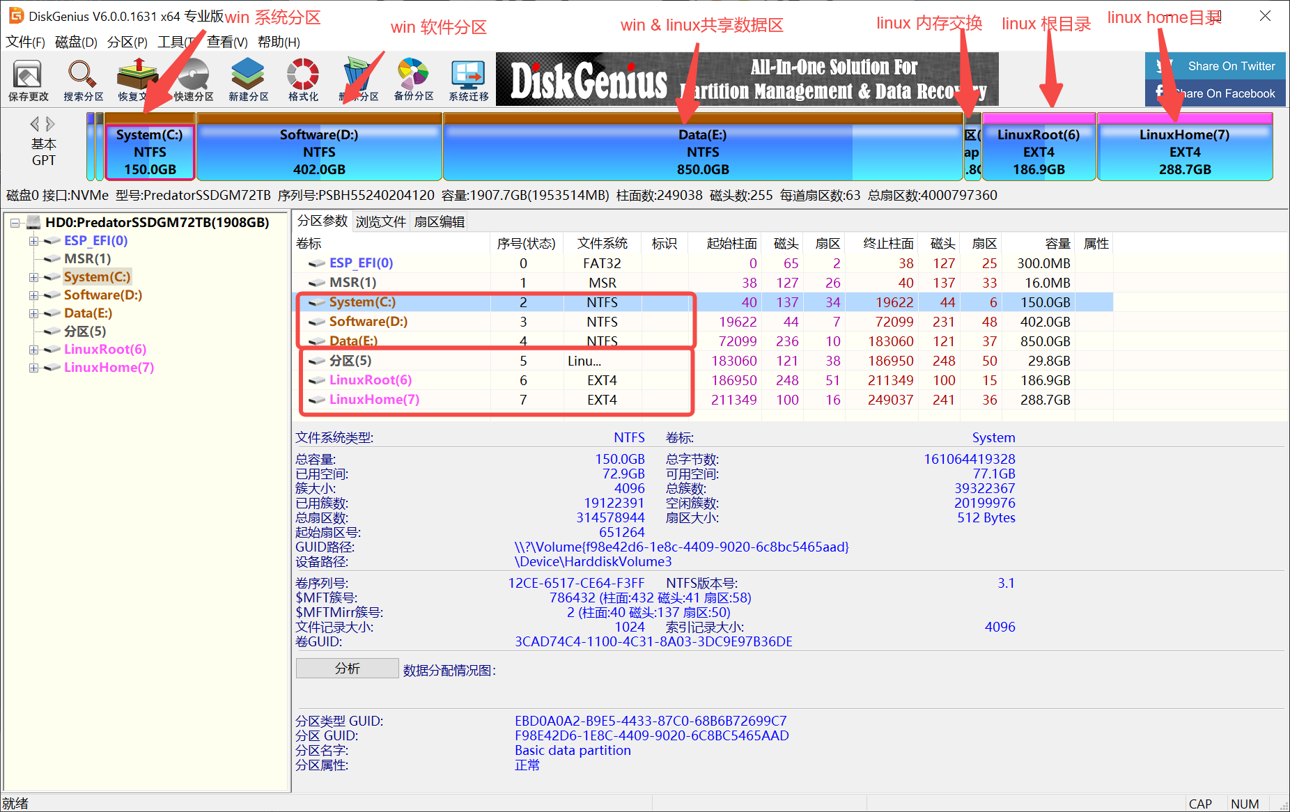Viewport: 1290px width, 812px height.
Task: Expand the ESP_EFI(0) tree node
Action: (x=33, y=241)
